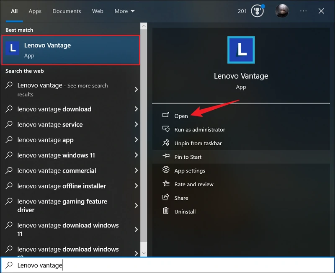Screen dimensions: 335x273
Task: Expand the 'lenovo vantage service' chevron
Action: pyautogui.click(x=136, y=124)
